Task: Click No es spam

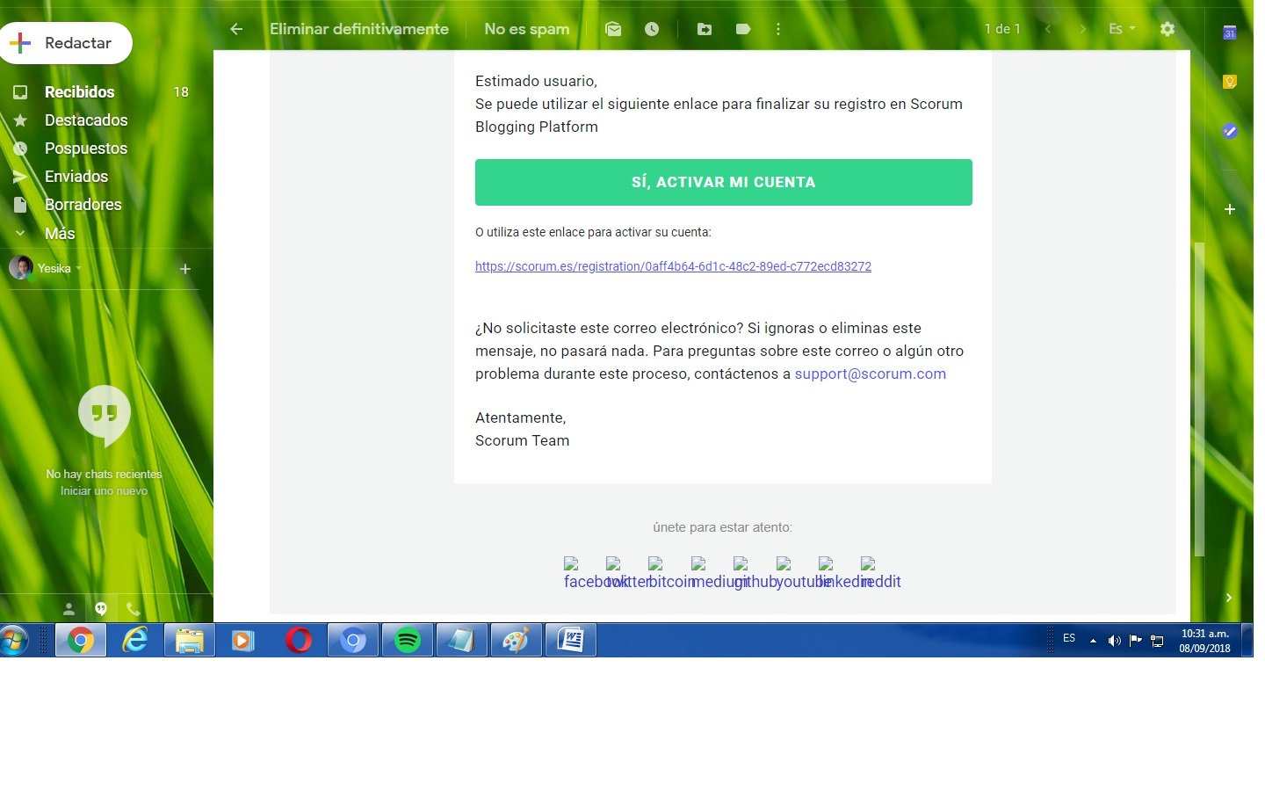Action: (x=527, y=29)
